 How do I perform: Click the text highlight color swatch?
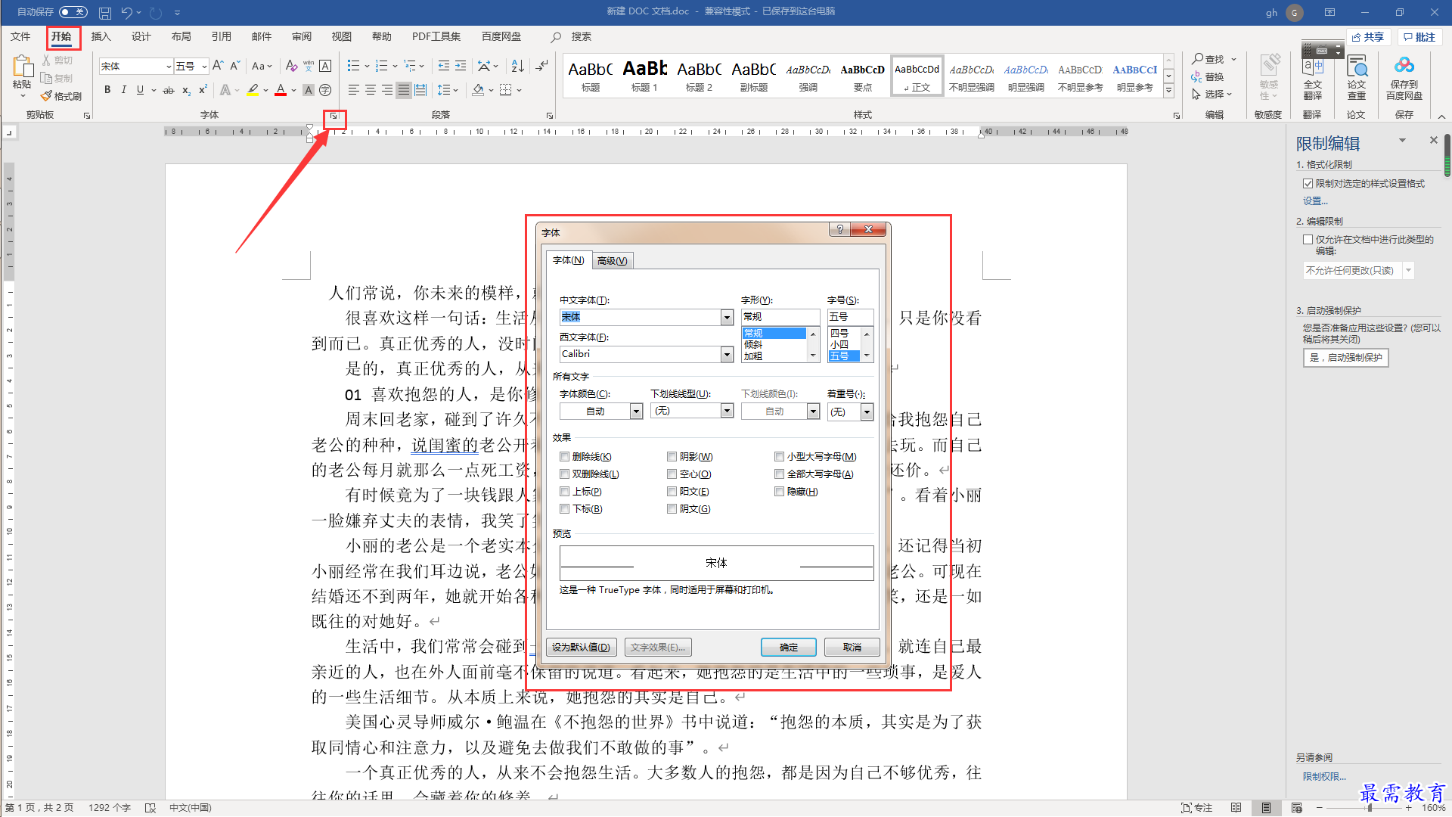click(253, 90)
